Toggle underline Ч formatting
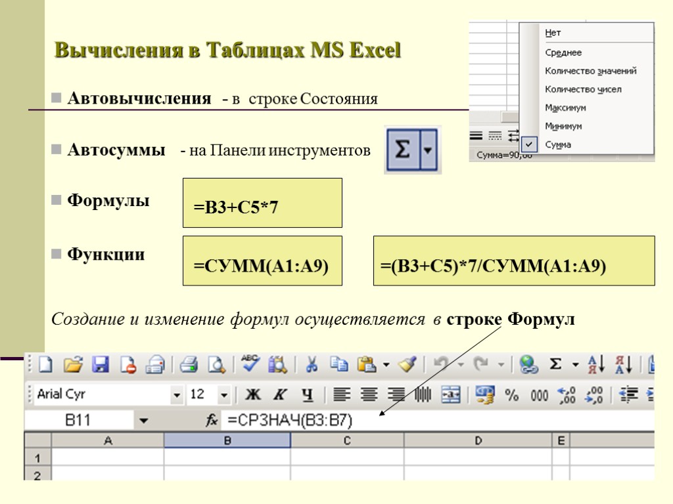The image size is (673, 504). click(308, 394)
